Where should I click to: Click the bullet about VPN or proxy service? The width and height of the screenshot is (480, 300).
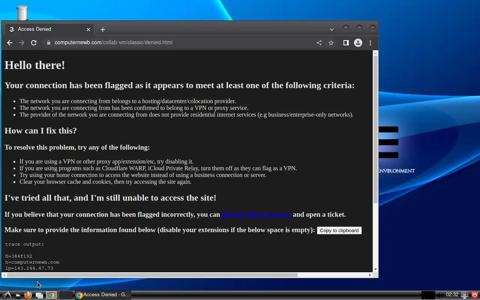(134, 108)
